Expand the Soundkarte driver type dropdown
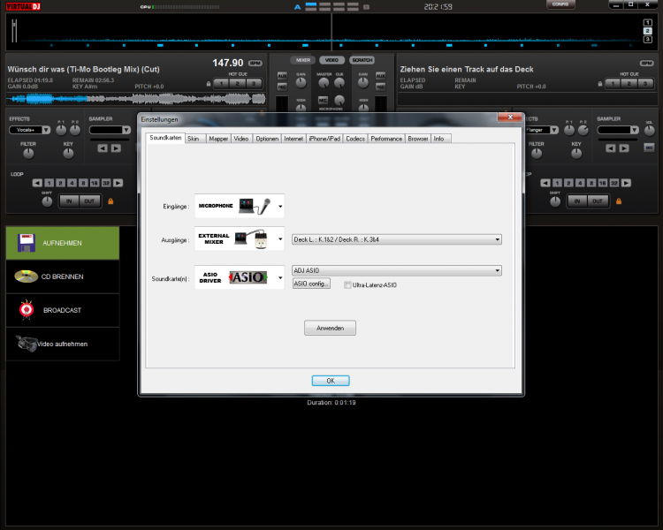This screenshot has height=530, width=663. pyautogui.click(x=280, y=277)
